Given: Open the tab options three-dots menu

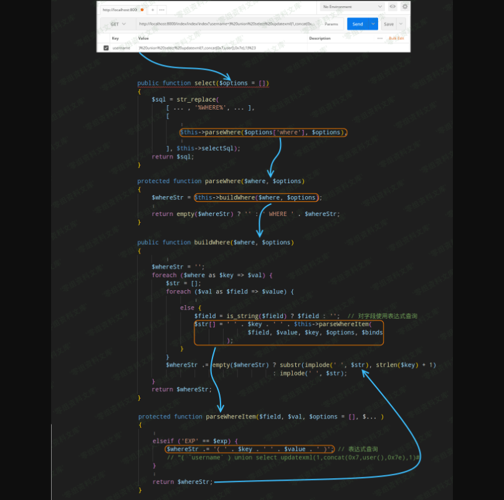Looking at the screenshot, I should pos(162,10).
